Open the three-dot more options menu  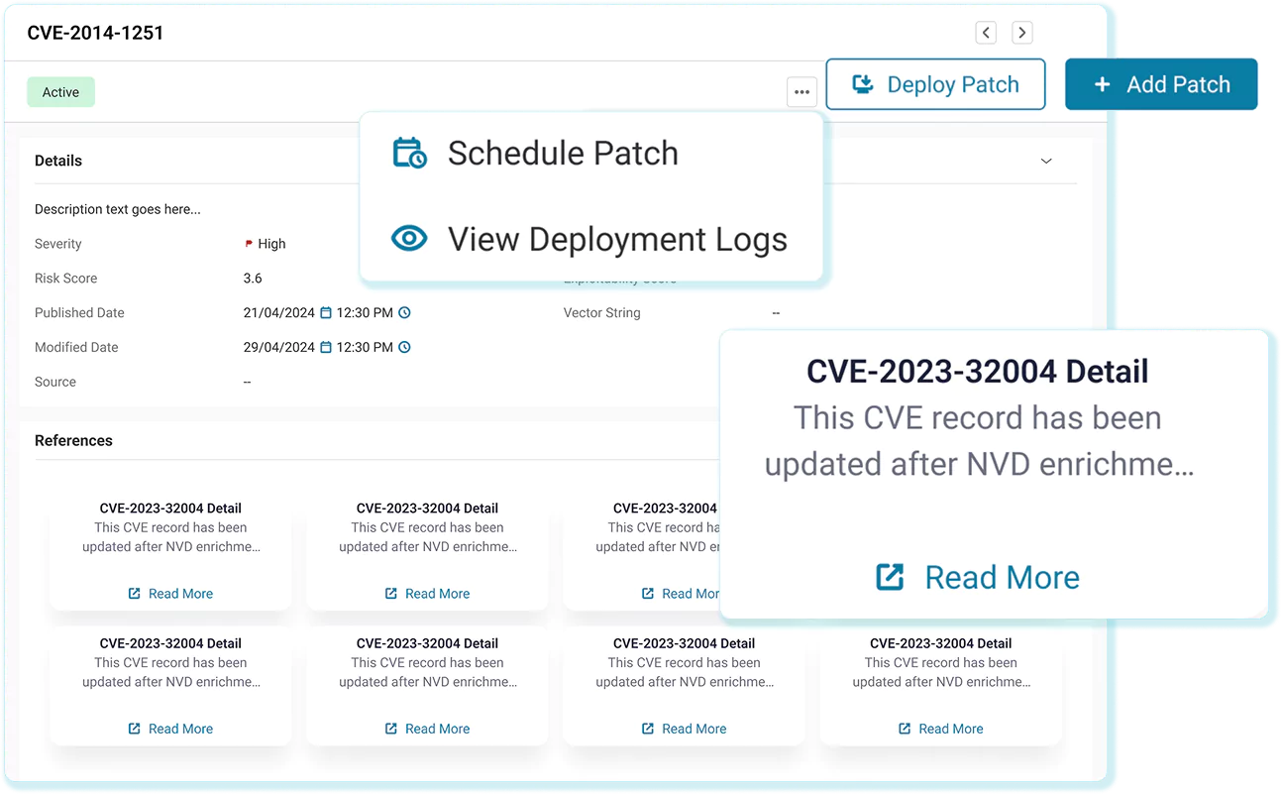point(801,92)
